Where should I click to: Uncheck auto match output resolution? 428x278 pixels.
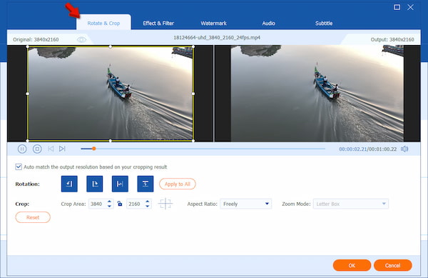tap(19, 167)
